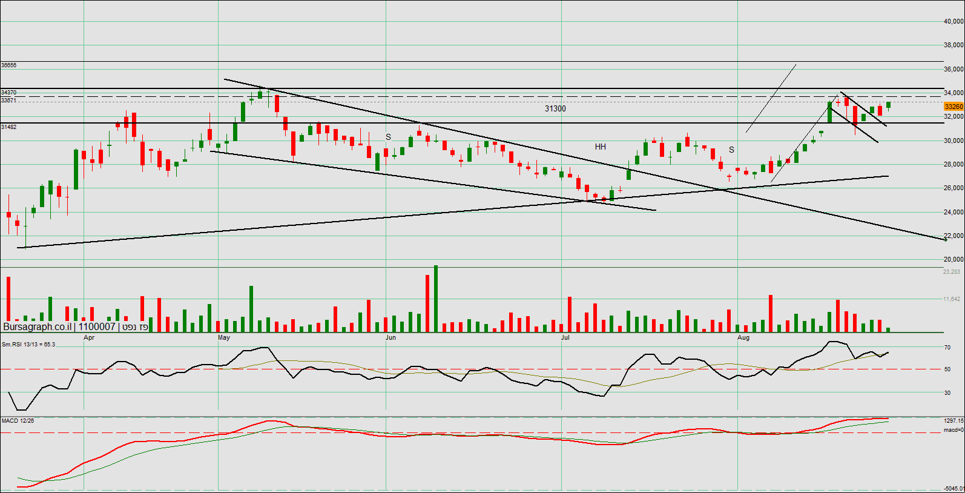The width and height of the screenshot is (965, 493).
Task: Click the Jul marker on the time axis
Action: coord(565,337)
